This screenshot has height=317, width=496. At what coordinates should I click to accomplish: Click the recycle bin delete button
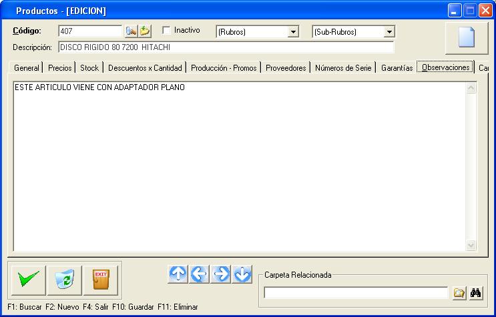[65, 280]
